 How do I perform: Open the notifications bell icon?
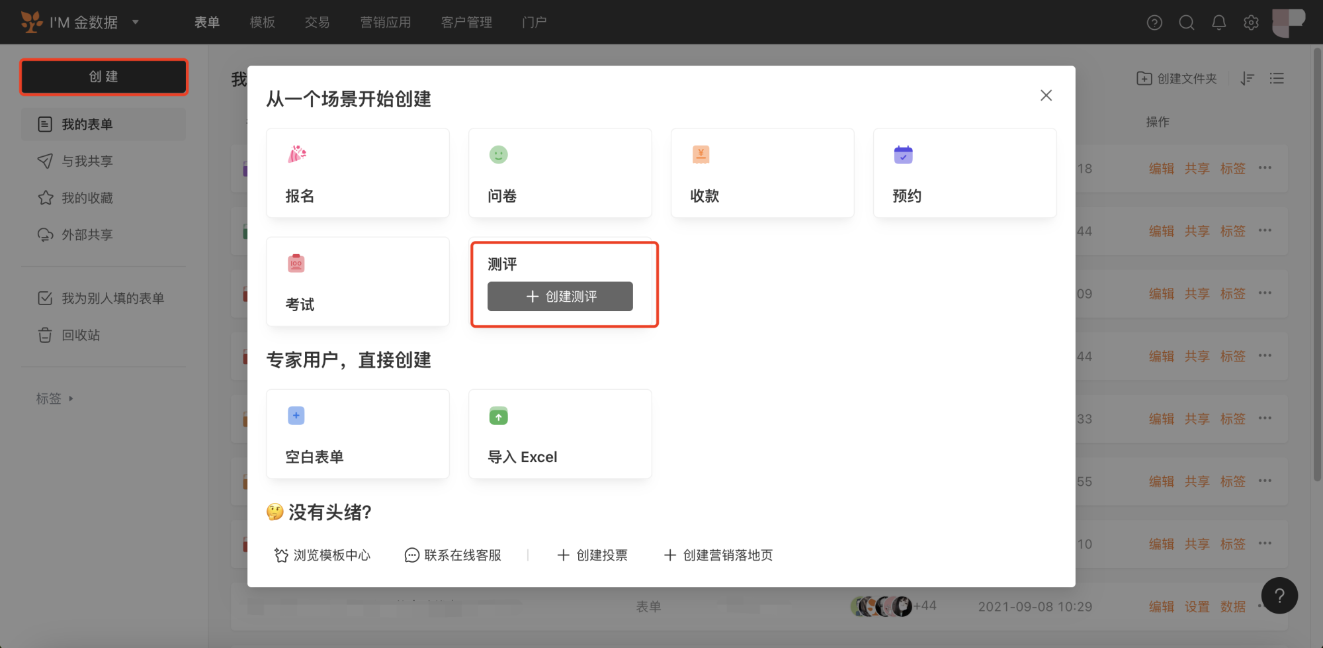pyautogui.click(x=1218, y=23)
